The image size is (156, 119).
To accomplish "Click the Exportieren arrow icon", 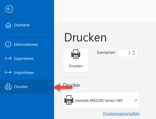I will click(x=8, y=59).
